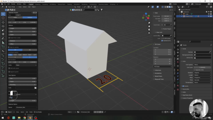Image resolution: width=213 pixels, height=120 pixels.
Task: Enable Align to camera checkbox
Action: tap(9, 47)
